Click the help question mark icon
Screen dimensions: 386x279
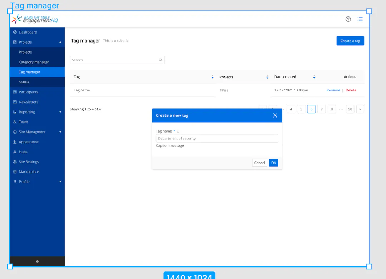(x=348, y=19)
